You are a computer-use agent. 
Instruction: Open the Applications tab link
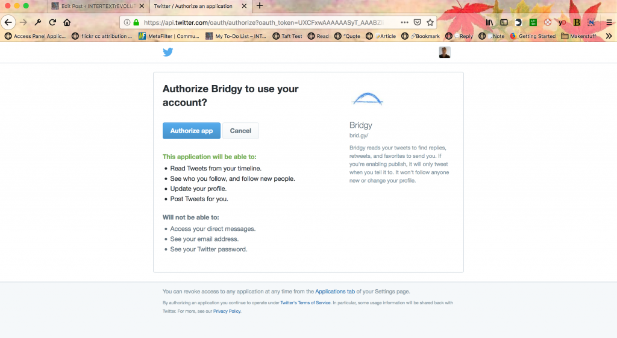(335, 292)
